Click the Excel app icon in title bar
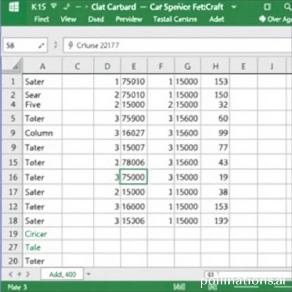 [14, 7]
